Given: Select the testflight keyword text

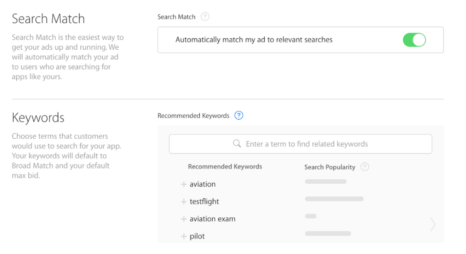Looking at the screenshot, I should pyautogui.click(x=204, y=201).
